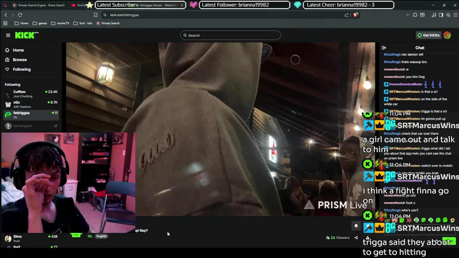Open the Private Search bookmark

108,23
